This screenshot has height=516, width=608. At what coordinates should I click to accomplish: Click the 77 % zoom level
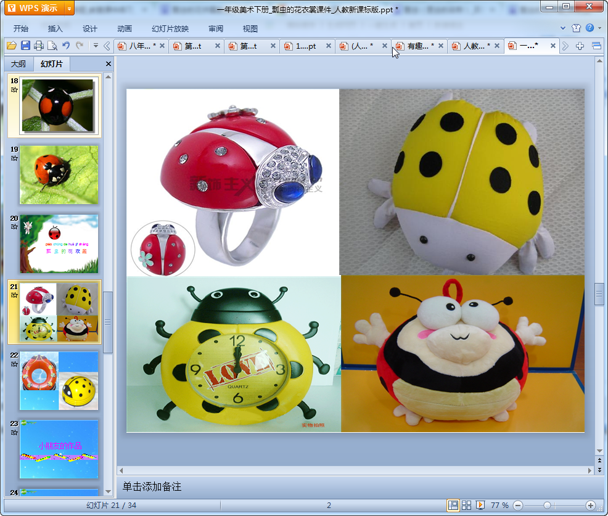click(x=499, y=505)
